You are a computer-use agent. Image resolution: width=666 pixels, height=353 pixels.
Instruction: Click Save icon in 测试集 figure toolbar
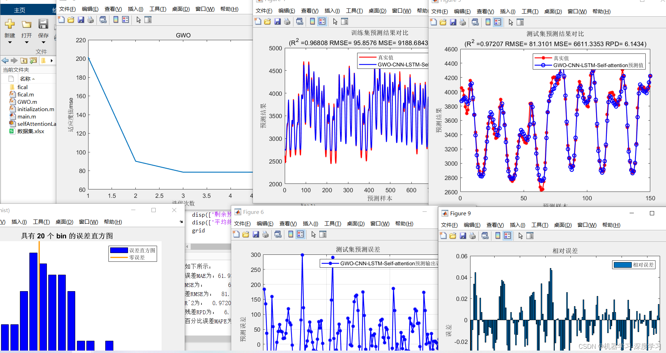[453, 22]
